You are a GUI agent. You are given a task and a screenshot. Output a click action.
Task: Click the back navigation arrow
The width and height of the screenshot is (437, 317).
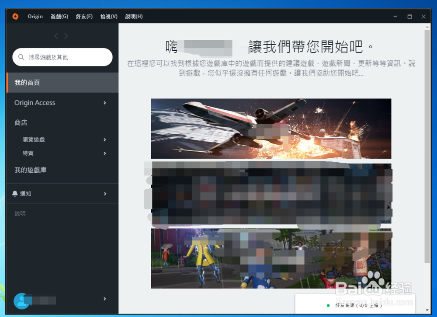point(55,36)
